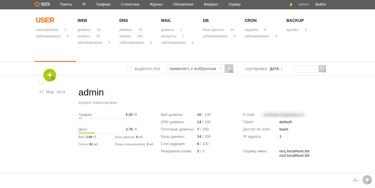Image resolution: width=375 pixels, height=188 pixels.
Task: Click the search input field
Action: pyautogui.click(x=306, y=69)
